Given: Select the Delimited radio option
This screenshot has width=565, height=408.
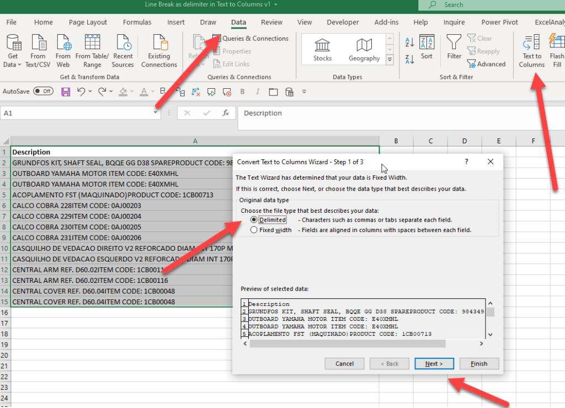Looking at the screenshot, I should (x=254, y=219).
